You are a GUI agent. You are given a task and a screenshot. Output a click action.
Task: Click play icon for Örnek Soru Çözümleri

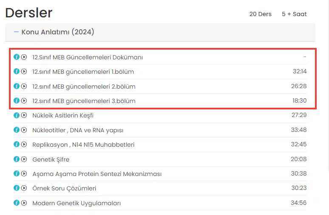tap(24, 188)
